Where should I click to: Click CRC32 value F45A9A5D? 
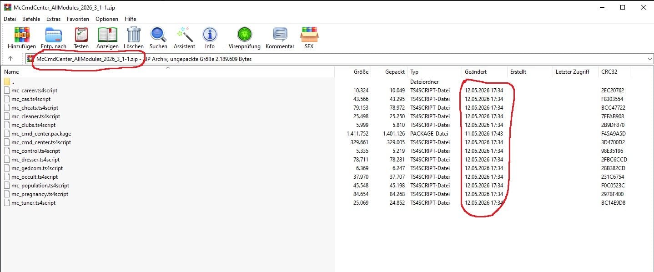[613, 134]
